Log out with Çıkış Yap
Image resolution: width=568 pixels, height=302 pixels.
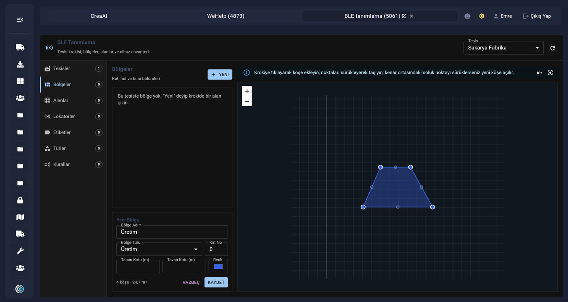(x=537, y=16)
